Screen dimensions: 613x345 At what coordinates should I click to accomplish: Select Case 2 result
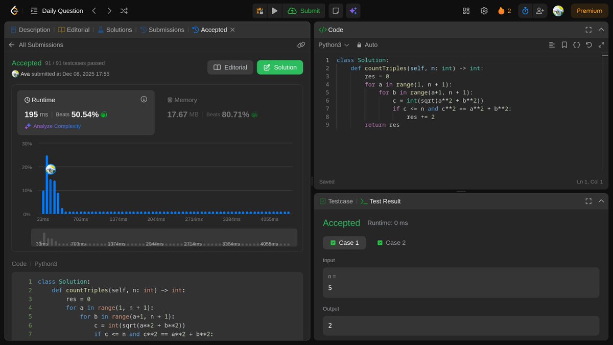(x=391, y=243)
